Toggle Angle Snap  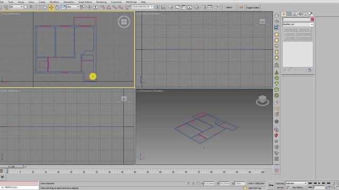pyautogui.click(x=109, y=7)
